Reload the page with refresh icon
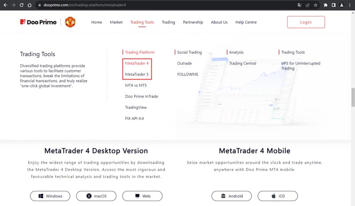This screenshot has height=206, width=355. tap(21, 5)
